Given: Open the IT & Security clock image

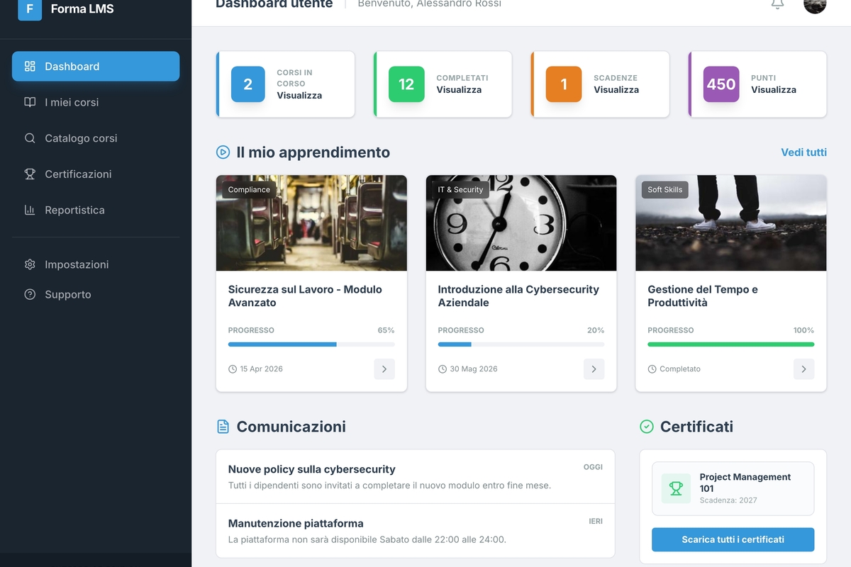Looking at the screenshot, I should [x=521, y=223].
